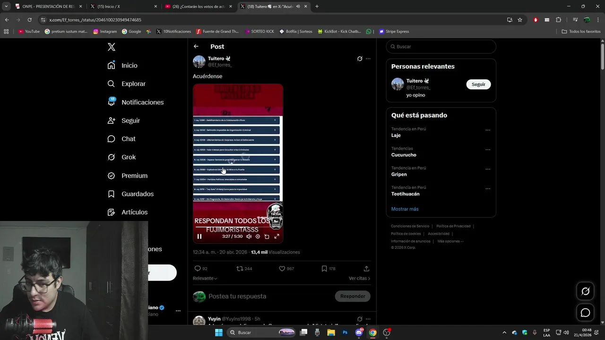Open options on Yuyin's reply
605x340 pixels.
[x=368, y=319]
